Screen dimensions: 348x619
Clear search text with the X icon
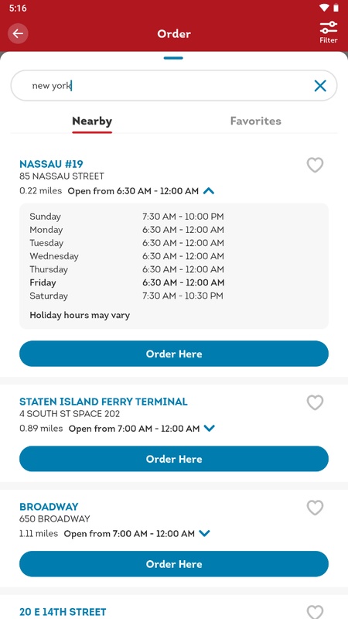pos(320,86)
